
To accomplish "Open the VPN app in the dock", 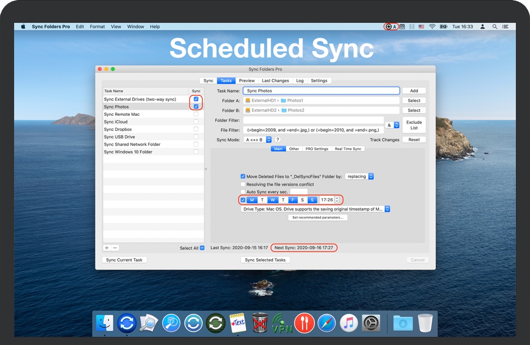I will [x=282, y=323].
